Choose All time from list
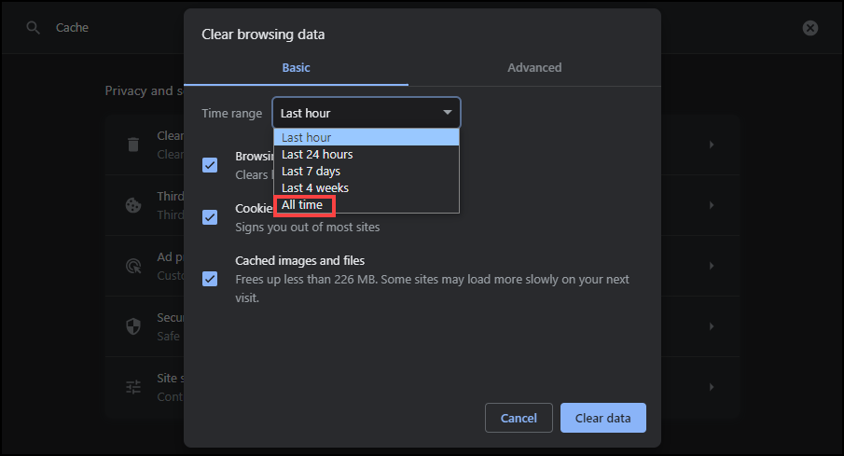Image resolution: width=844 pixels, height=456 pixels. 303,205
